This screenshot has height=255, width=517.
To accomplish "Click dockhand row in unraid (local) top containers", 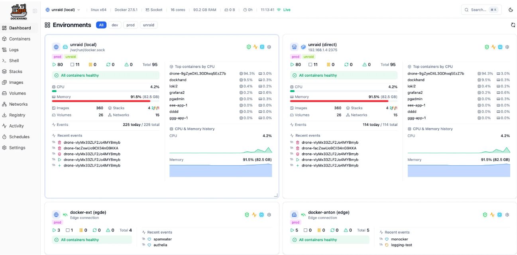I will pyautogui.click(x=220, y=80).
